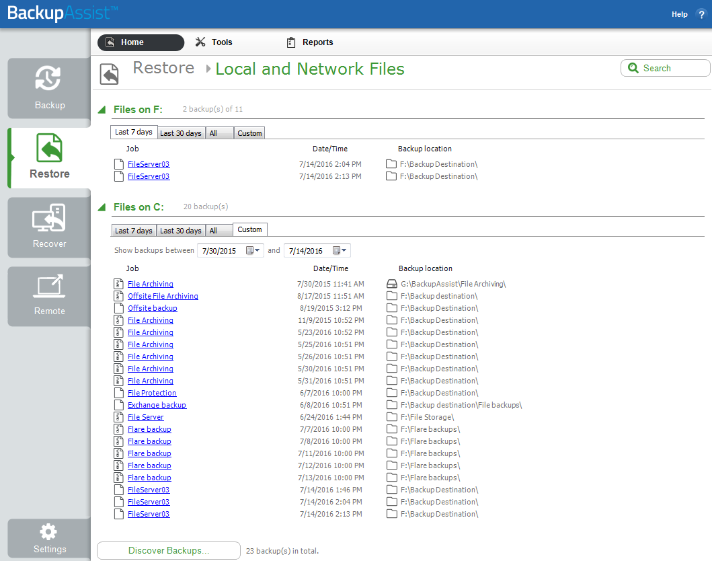Click file icon beside File Protection
This screenshot has height=561, width=712.
point(118,393)
